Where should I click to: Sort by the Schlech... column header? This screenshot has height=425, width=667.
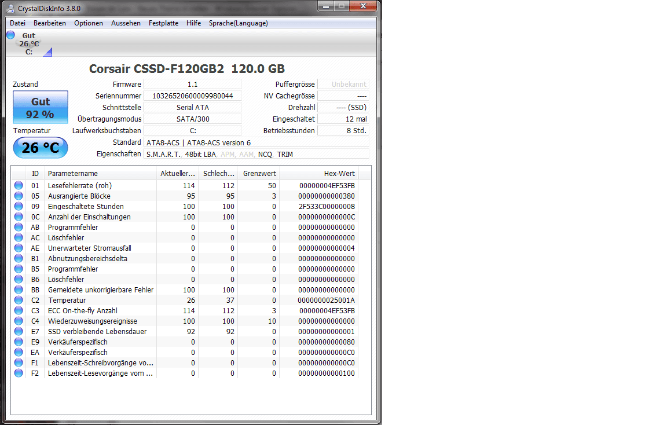click(x=218, y=173)
